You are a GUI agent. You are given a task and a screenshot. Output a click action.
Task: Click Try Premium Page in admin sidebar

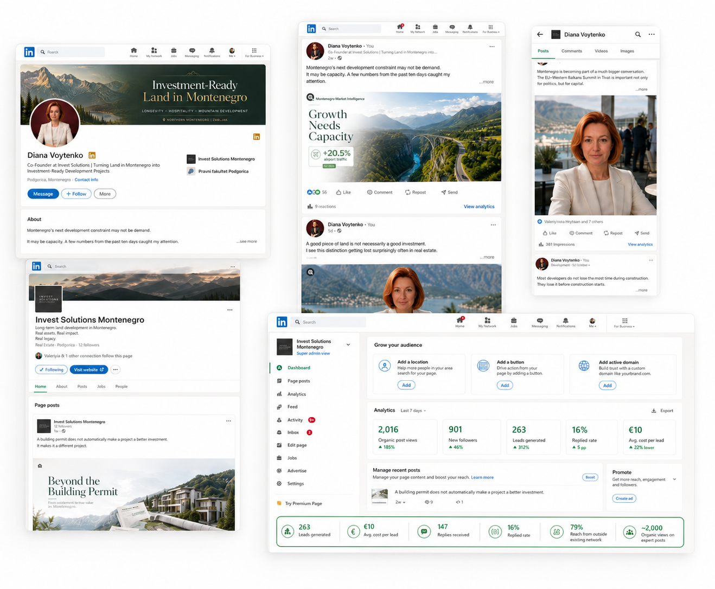click(x=299, y=504)
